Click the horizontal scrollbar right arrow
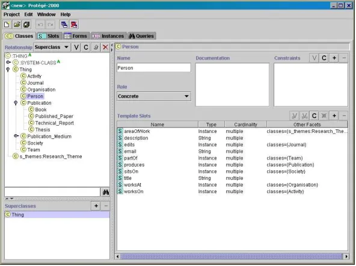 tap(347, 257)
